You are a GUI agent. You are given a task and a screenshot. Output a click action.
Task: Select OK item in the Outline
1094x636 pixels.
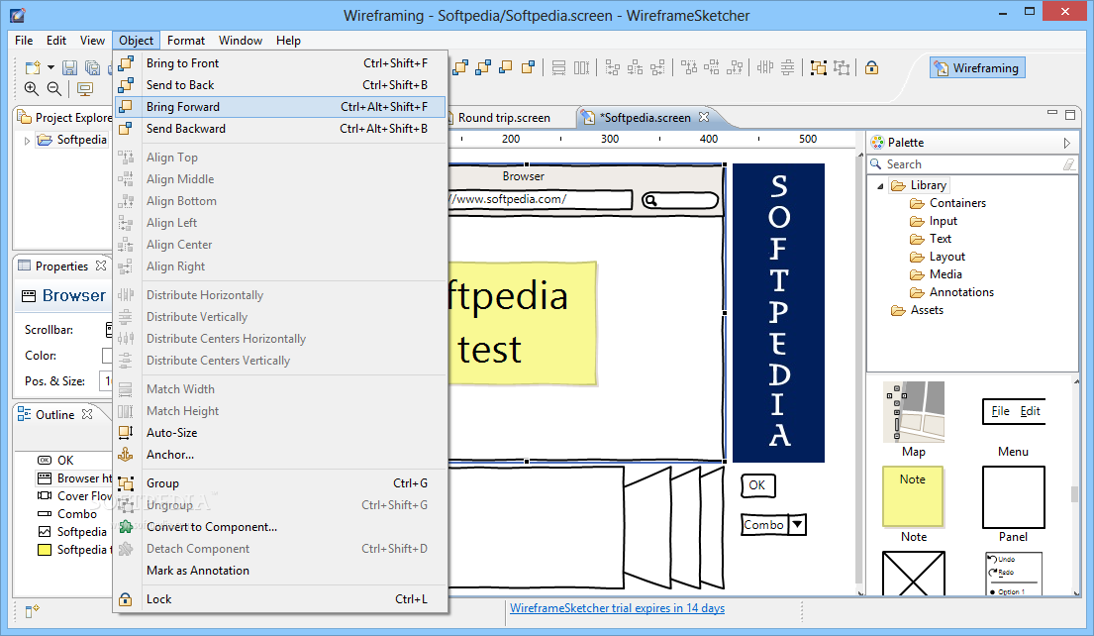(x=55, y=461)
